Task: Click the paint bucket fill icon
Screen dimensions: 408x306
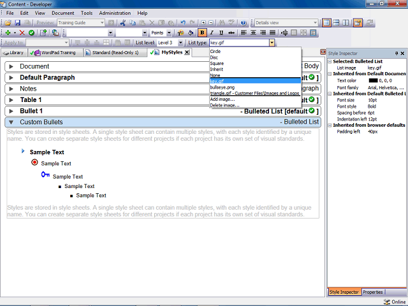Action: 191,33
